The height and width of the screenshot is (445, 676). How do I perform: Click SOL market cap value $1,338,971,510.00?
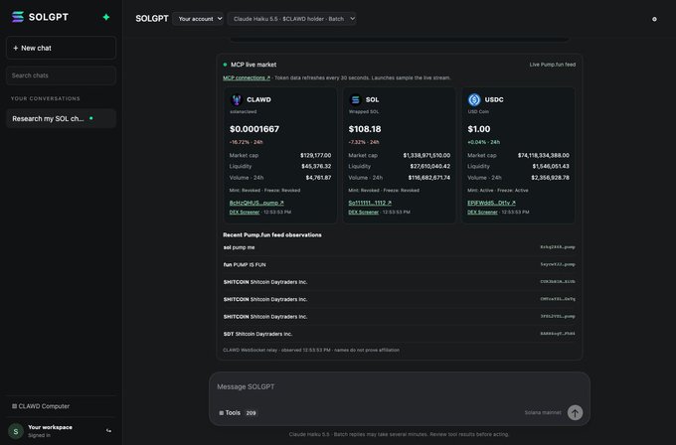pyautogui.click(x=426, y=155)
